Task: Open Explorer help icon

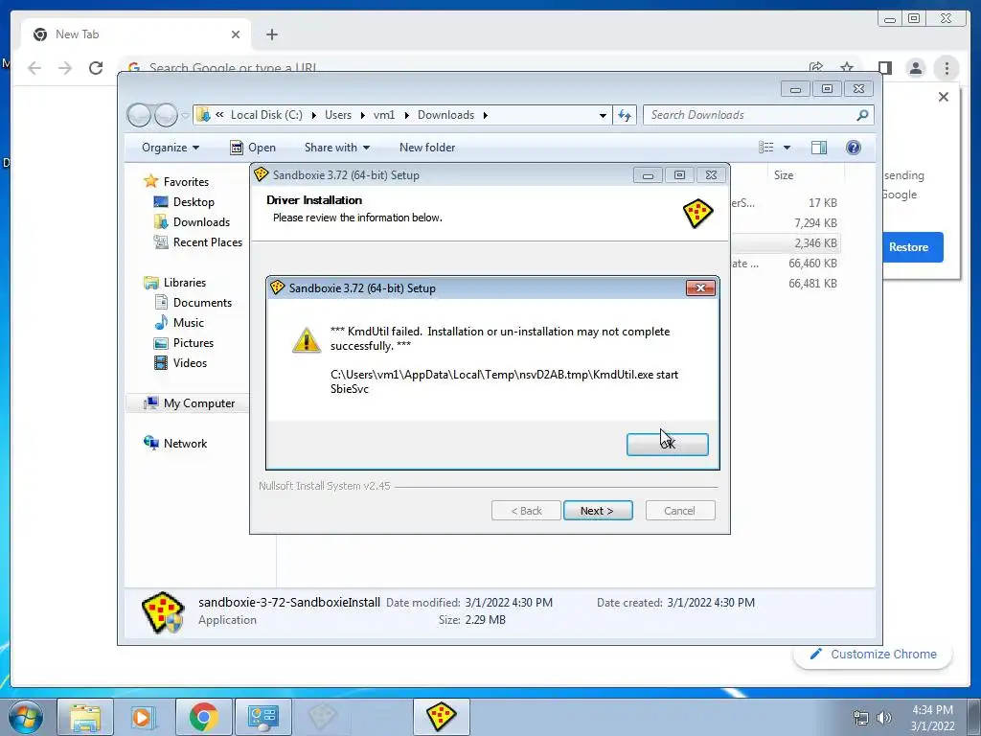Action: pyautogui.click(x=854, y=148)
